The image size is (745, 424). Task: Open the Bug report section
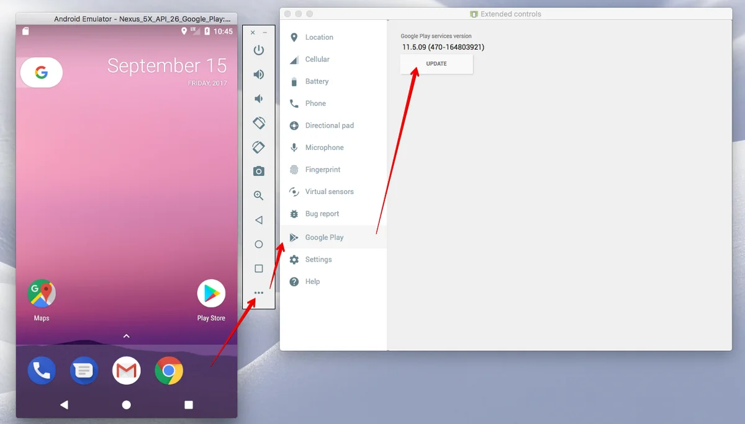[x=333, y=214]
